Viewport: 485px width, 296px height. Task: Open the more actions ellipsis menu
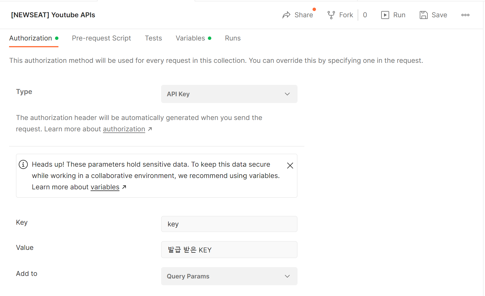tap(465, 15)
